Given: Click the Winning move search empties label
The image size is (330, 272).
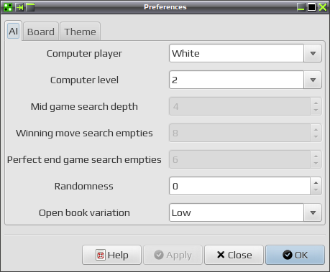Looking at the screenshot, I should pos(84,133).
